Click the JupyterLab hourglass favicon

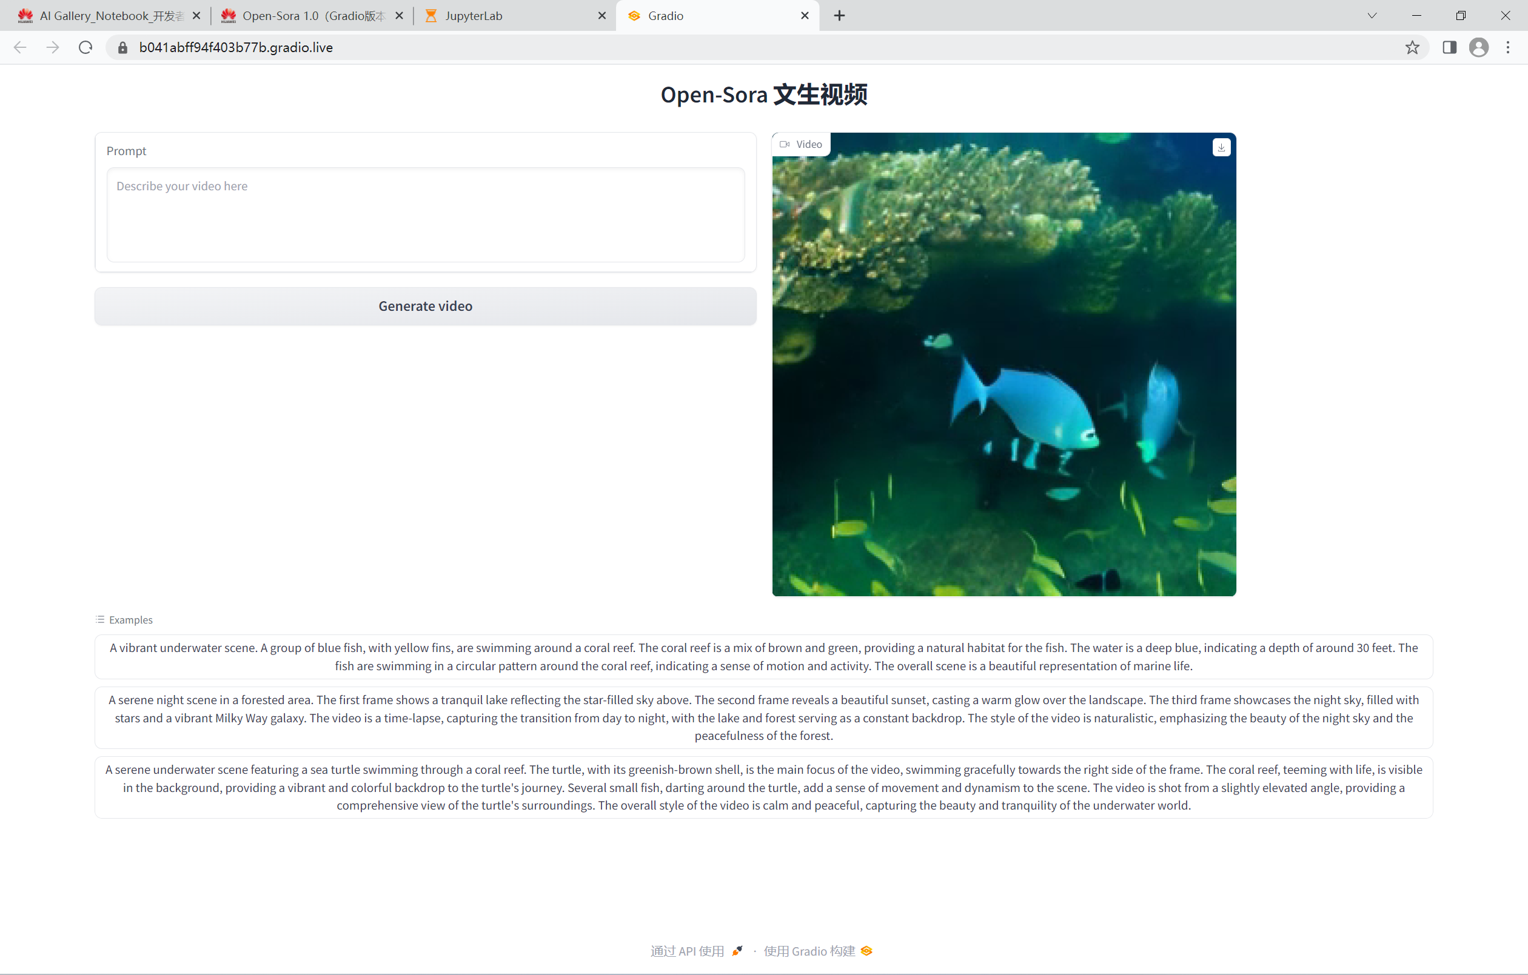pyautogui.click(x=431, y=15)
